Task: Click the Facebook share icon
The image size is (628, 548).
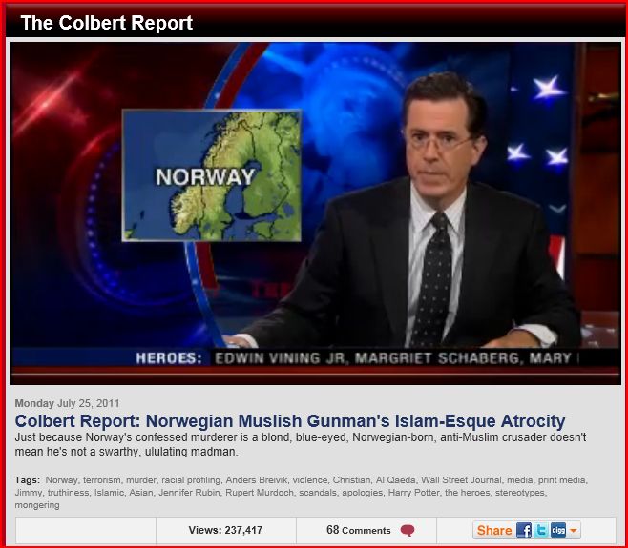Action: [x=524, y=530]
